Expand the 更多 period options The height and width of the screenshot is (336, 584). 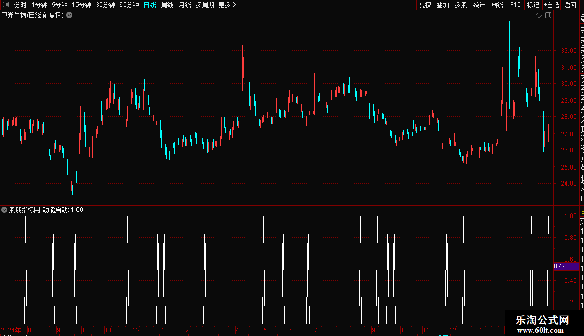[x=227, y=5]
